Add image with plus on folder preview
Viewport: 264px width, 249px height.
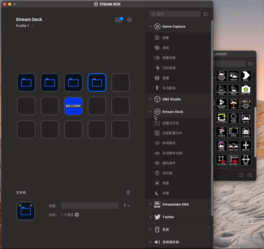click(20, 205)
